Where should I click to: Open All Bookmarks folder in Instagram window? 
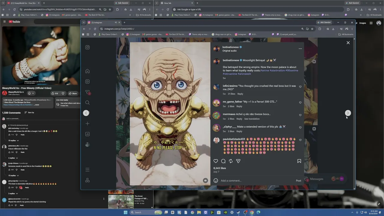click(x=346, y=34)
